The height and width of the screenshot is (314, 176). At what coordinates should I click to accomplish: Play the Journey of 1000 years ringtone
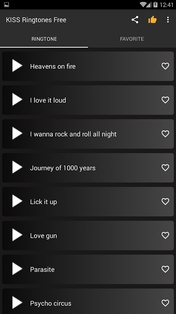point(17,167)
